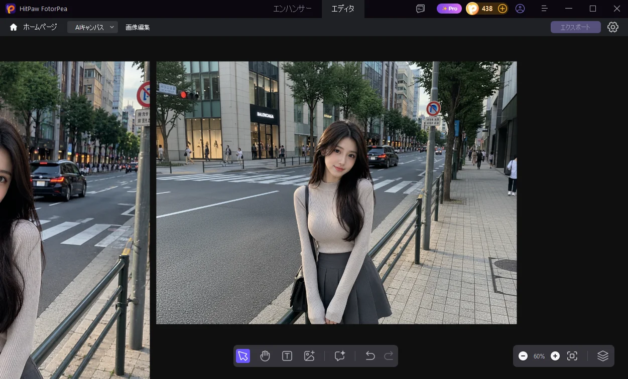628x379 pixels.
Task: Open the hamburger main menu
Action: pos(545,9)
